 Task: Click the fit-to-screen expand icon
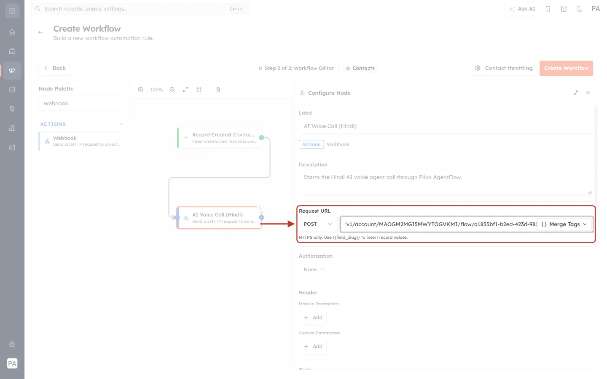tap(186, 90)
